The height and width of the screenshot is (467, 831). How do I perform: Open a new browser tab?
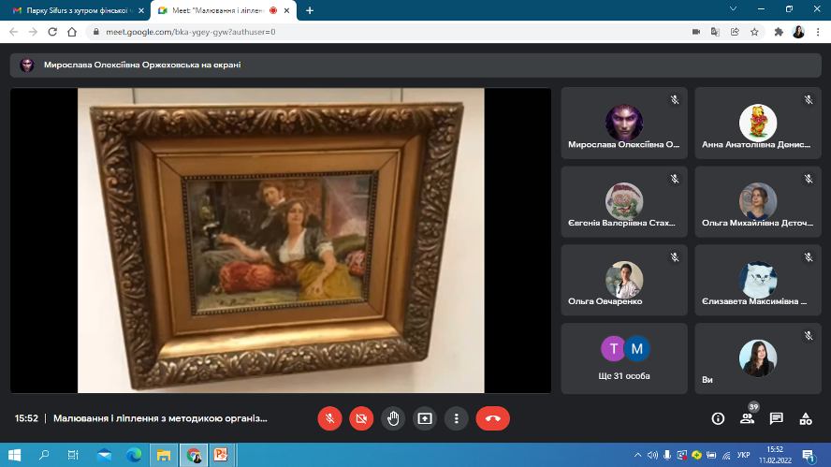coord(310,10)
